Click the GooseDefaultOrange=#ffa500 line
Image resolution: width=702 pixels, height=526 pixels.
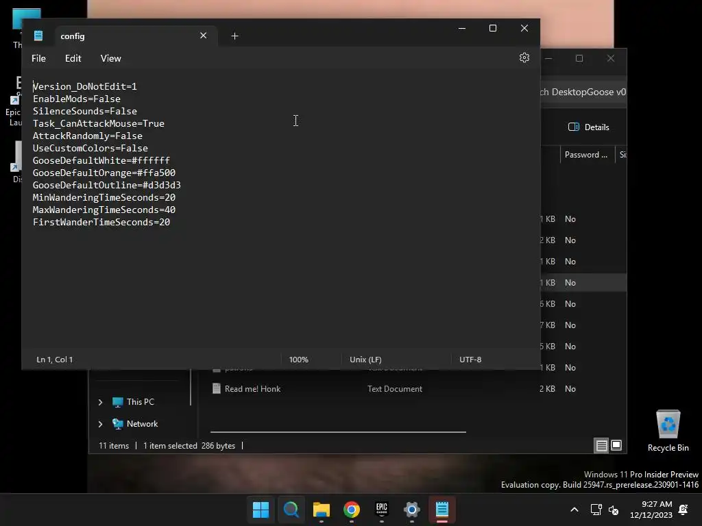(x=104, y=173)
